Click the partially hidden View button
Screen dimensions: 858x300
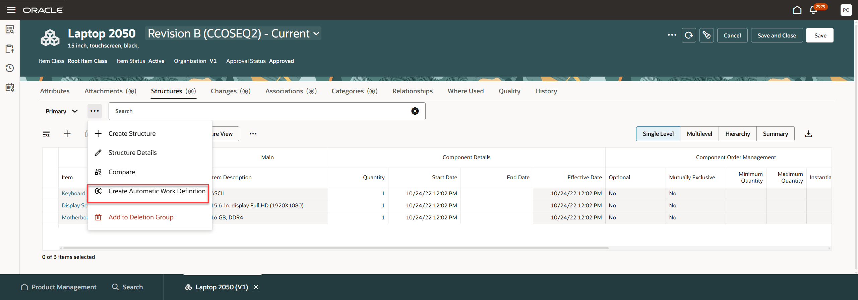click(x=226, y=134)
